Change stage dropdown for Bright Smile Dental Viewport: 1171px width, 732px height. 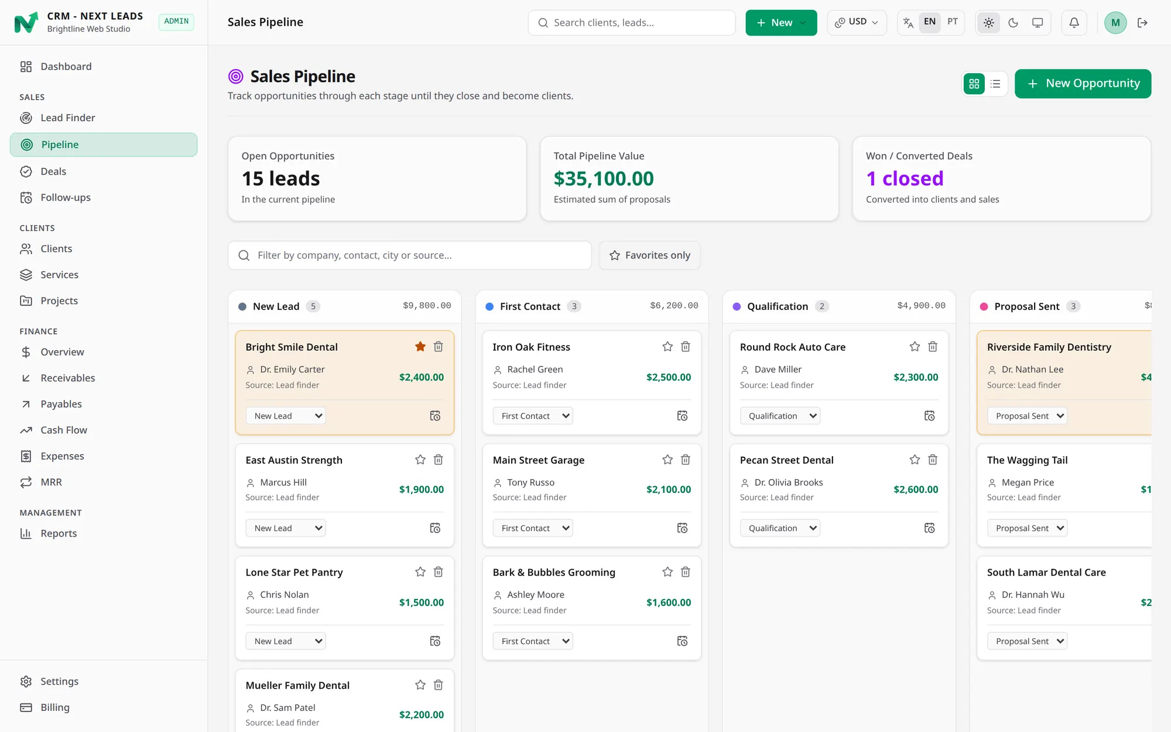pos(286,416)
